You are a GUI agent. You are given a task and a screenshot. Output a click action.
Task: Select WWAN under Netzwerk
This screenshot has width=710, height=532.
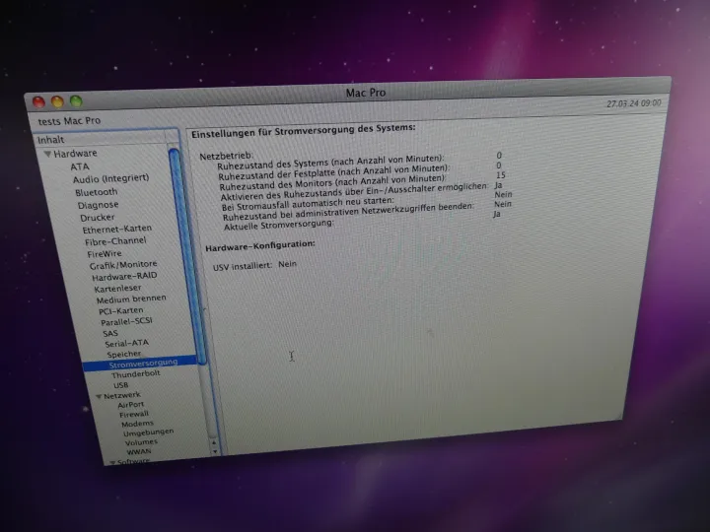coord(139,451)
